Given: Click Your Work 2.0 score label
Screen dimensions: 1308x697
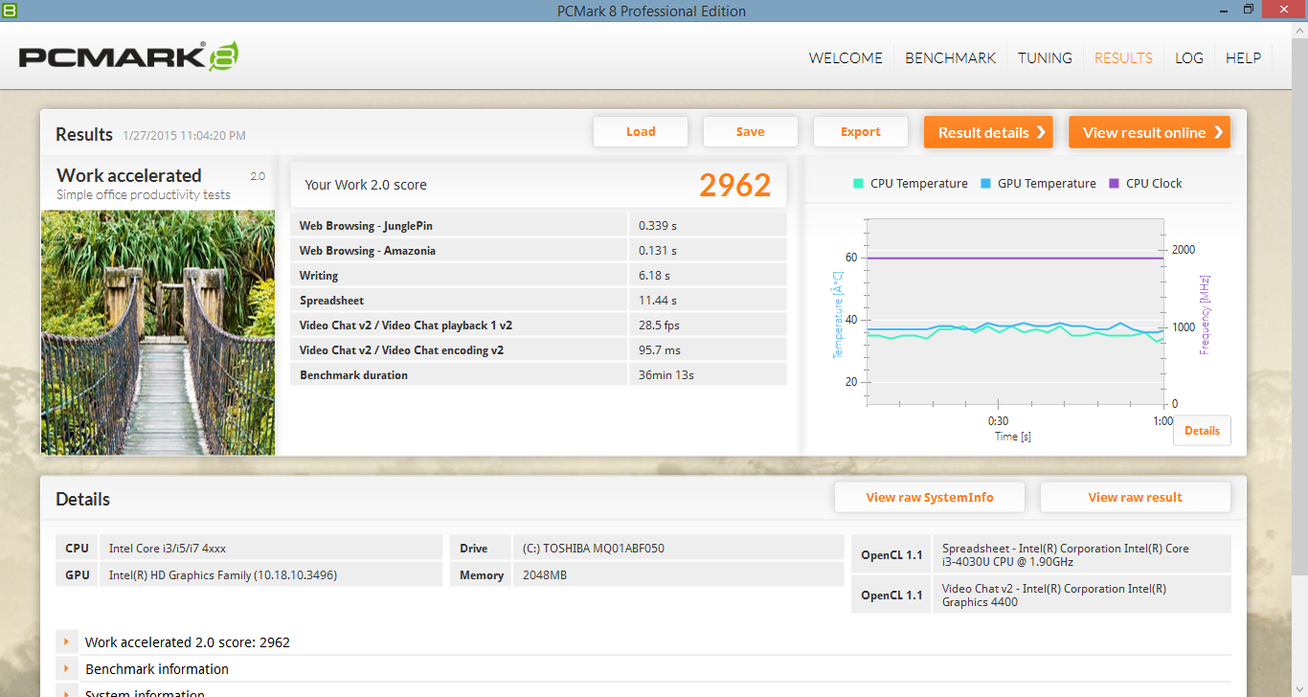Looking at the screenshot, I should [x=366, y=185].
